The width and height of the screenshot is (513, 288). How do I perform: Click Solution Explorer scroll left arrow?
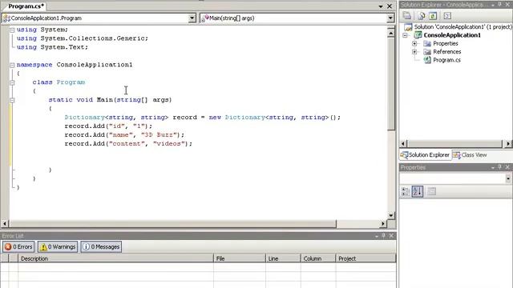(403, 144)
